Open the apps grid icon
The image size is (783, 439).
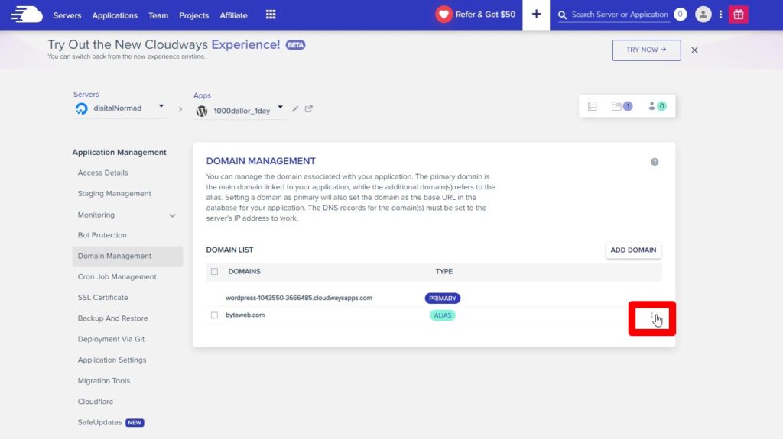[x=271, y=15]
